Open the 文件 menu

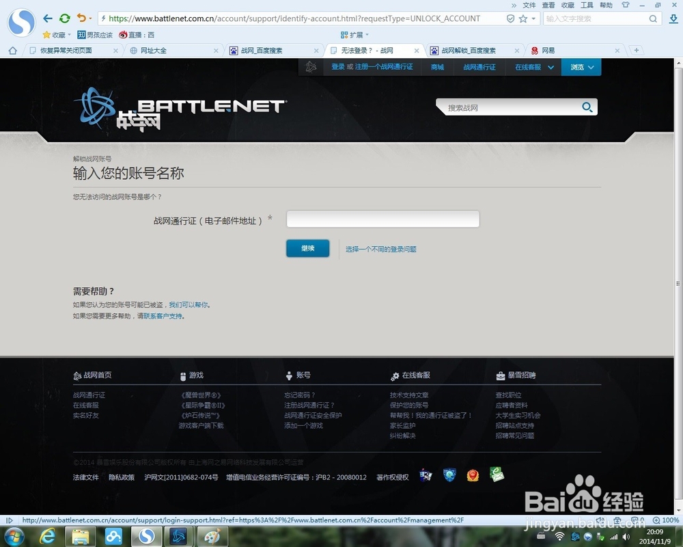click(x=529, y=5)
